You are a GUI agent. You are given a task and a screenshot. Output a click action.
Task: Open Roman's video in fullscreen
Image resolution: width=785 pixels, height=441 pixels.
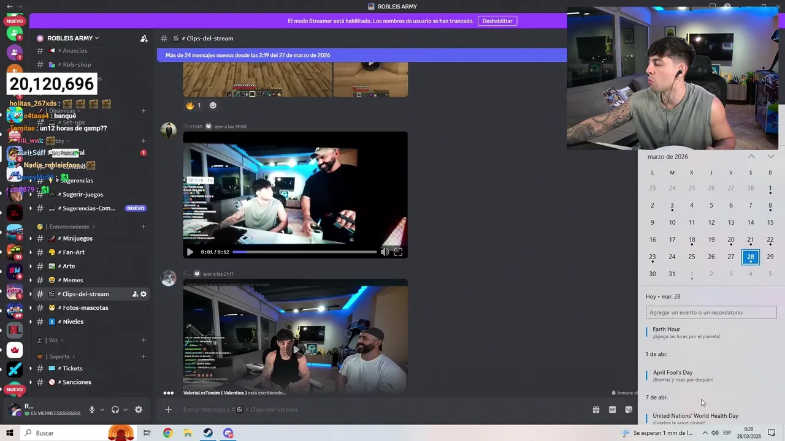click(x=398, y=252)
